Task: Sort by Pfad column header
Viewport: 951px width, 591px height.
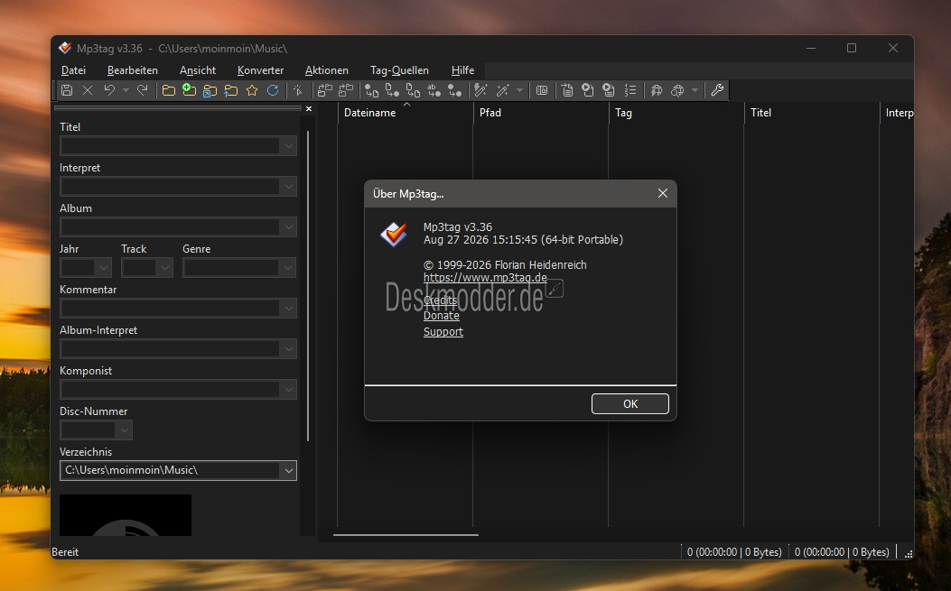Action: coord(540,113)
